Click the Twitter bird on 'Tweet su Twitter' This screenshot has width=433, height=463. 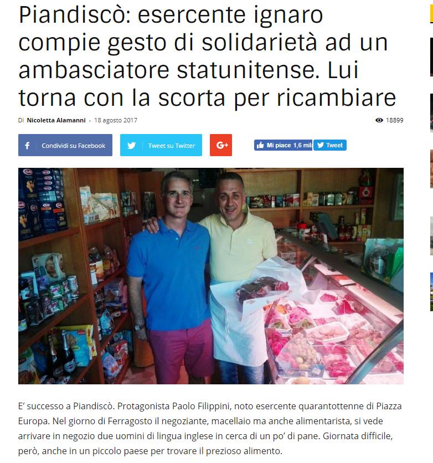131,145
